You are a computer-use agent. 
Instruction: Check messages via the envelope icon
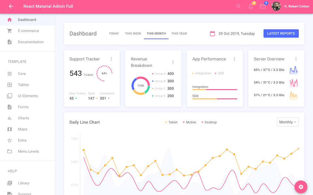[263, 6]
